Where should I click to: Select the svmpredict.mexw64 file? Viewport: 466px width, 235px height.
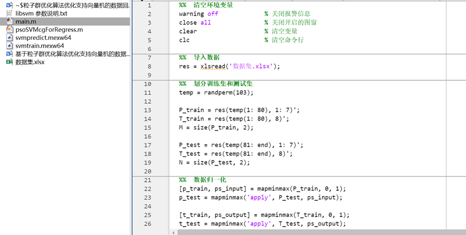click(43, 38)
